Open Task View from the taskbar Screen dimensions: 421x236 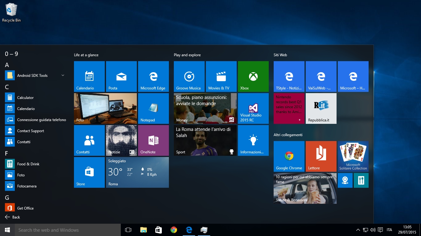(x=128, y=230)
